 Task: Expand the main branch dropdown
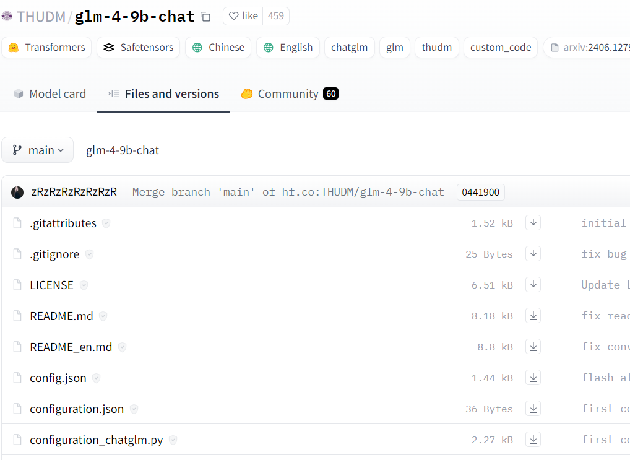(x=37, y=150)
